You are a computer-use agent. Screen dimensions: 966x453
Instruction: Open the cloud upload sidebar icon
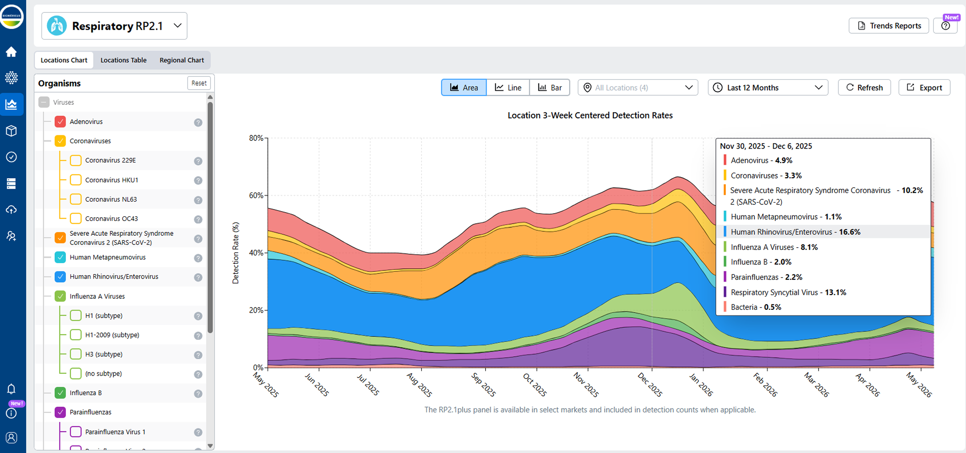[11, 210]
